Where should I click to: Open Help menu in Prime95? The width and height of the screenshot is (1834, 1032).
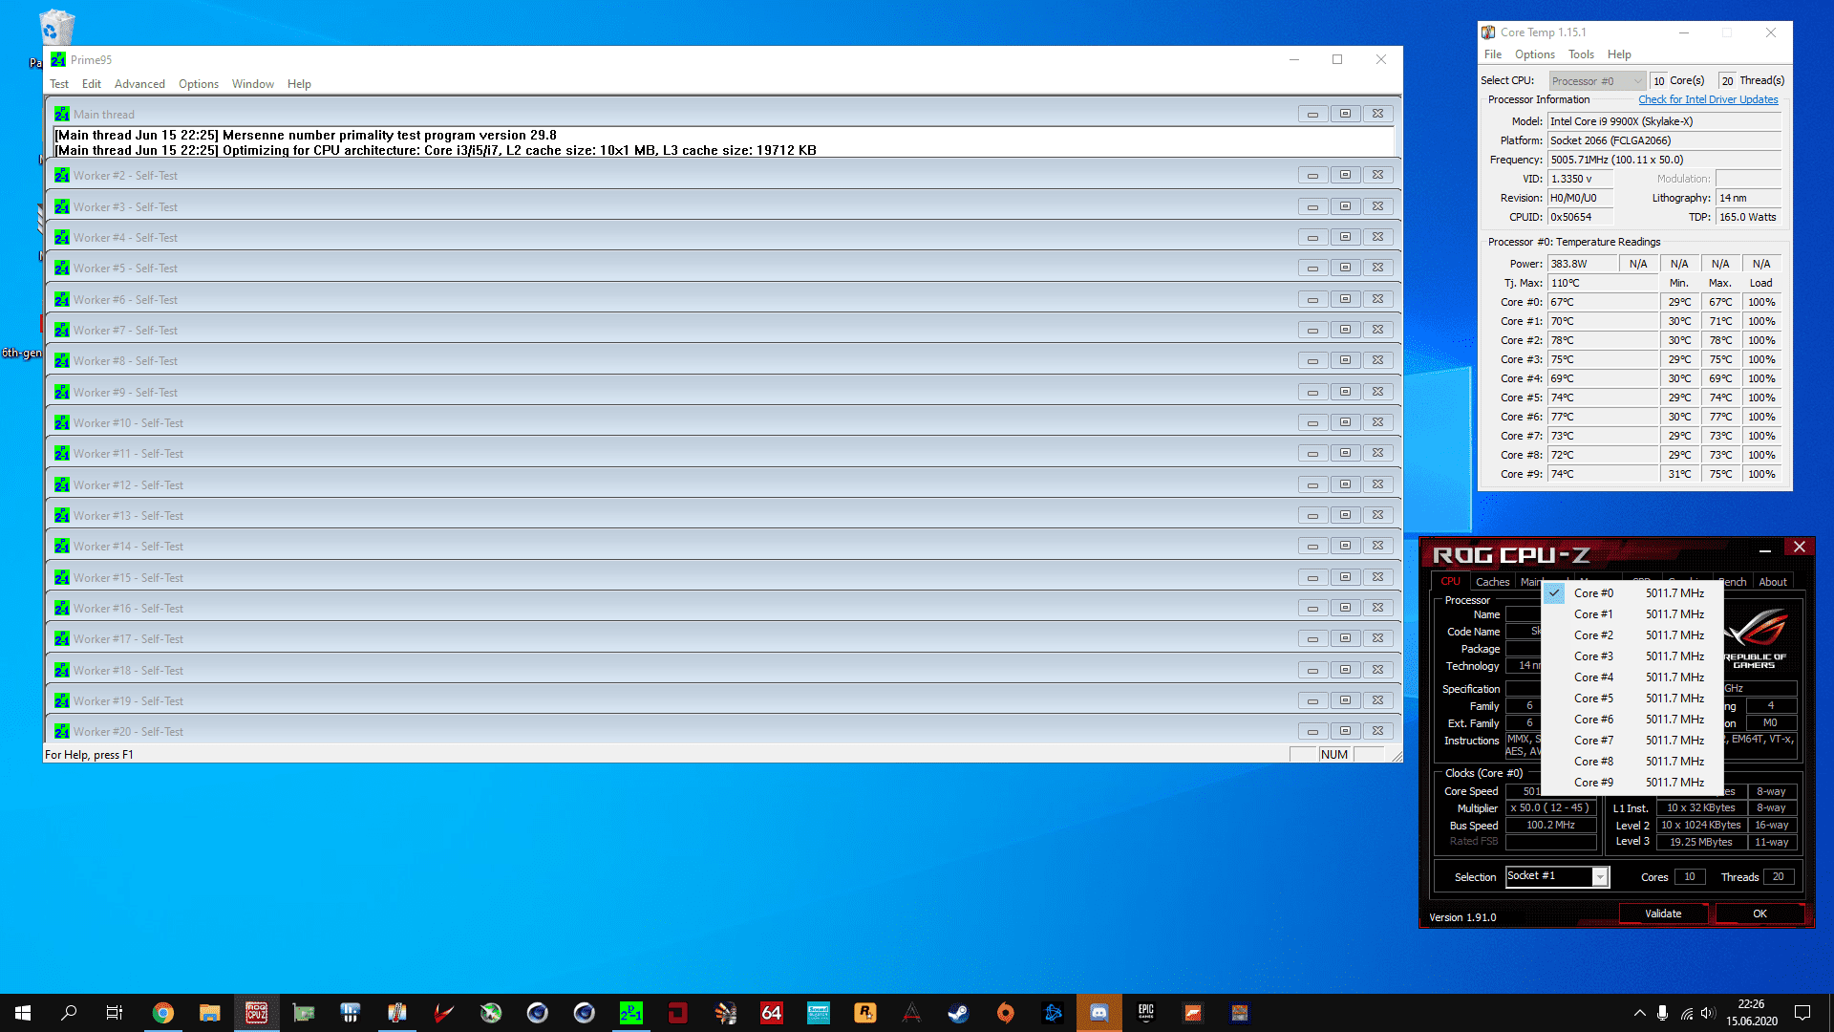(x=299, y=84)
